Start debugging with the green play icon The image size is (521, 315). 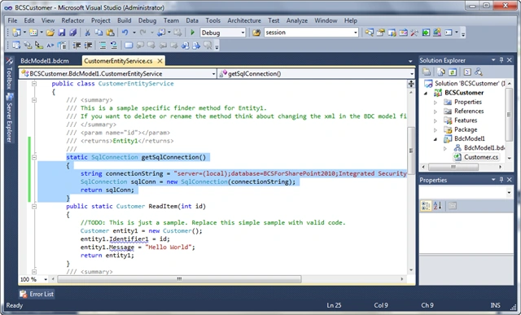pos(192,33)
